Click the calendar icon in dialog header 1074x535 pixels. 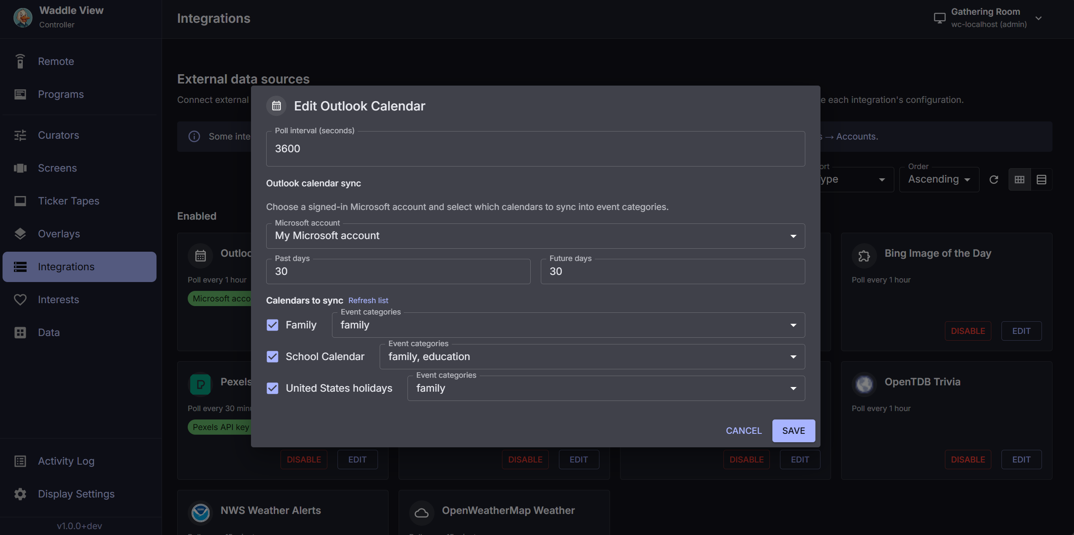[276, 106]
